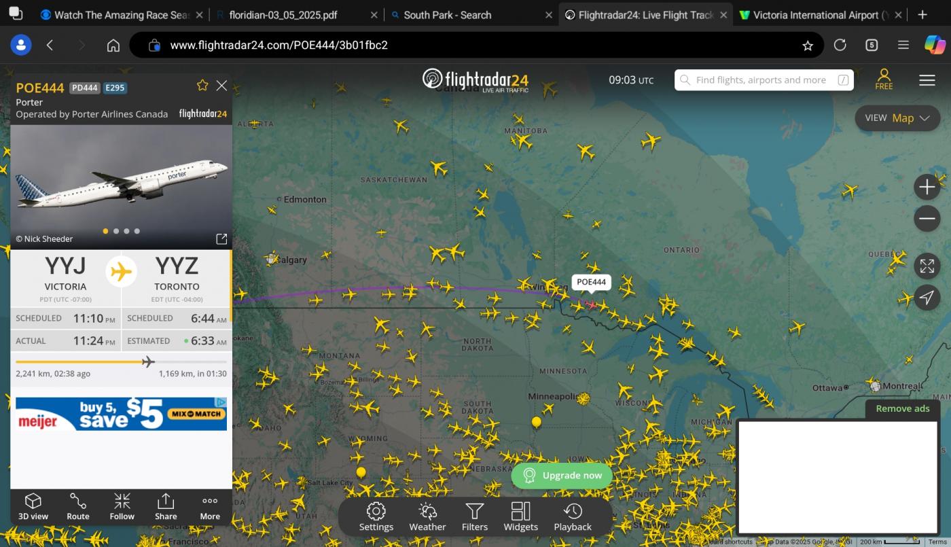Click the flight progress bar plane marker

point(148,361)
